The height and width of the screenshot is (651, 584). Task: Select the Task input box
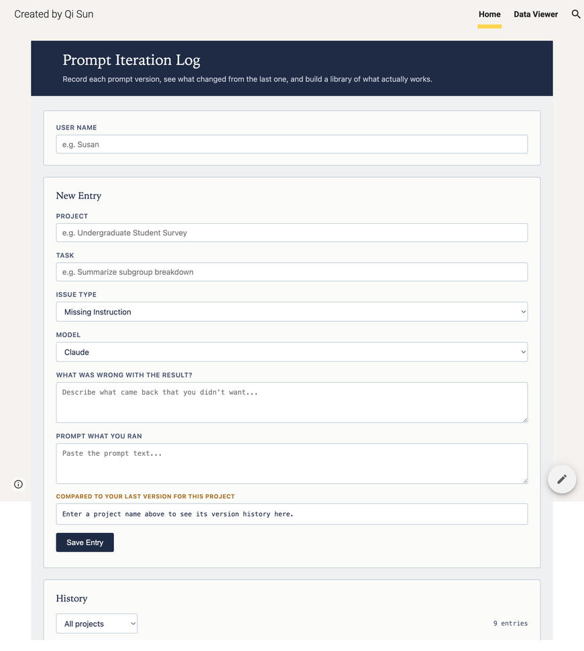tap(292, 272)
